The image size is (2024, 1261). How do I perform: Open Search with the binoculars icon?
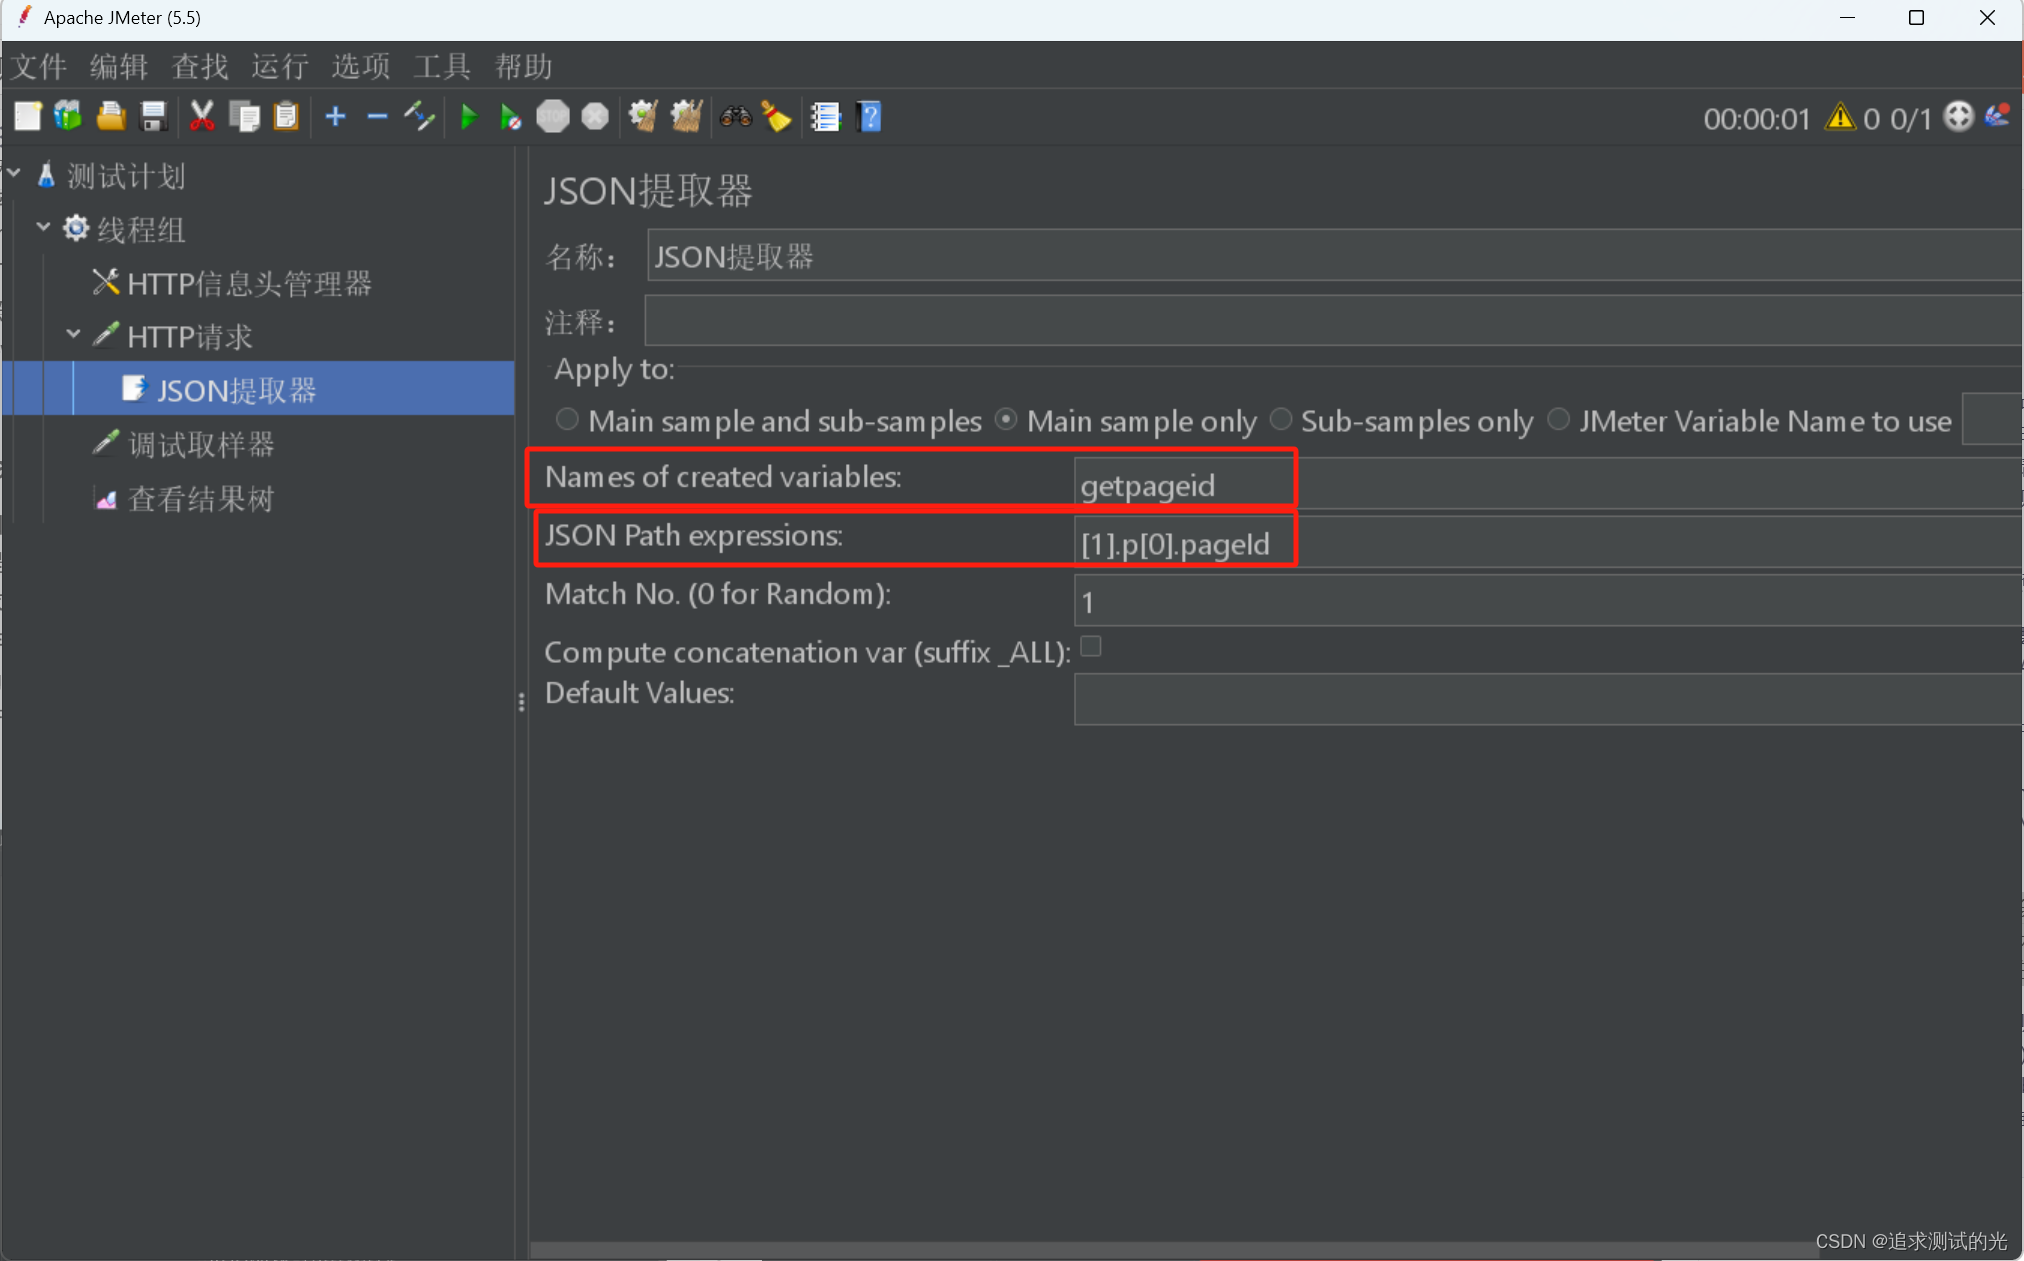pyautogui.click(x=736, y=117)
